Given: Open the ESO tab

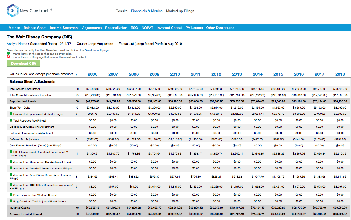Looking at the screenshot, I should (134, 28).
